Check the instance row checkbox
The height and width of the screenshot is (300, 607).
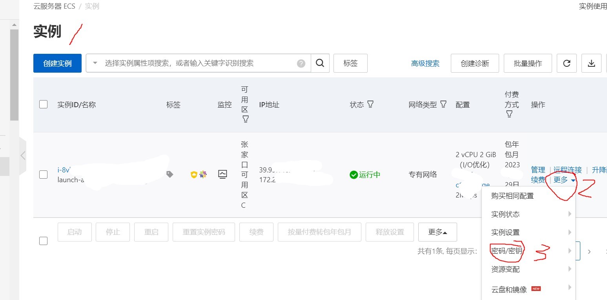click(44, 175)
